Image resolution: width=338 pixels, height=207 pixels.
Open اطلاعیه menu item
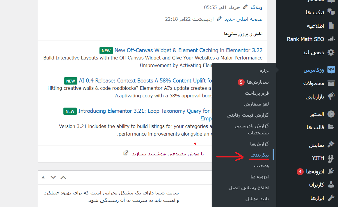[315, 26]
